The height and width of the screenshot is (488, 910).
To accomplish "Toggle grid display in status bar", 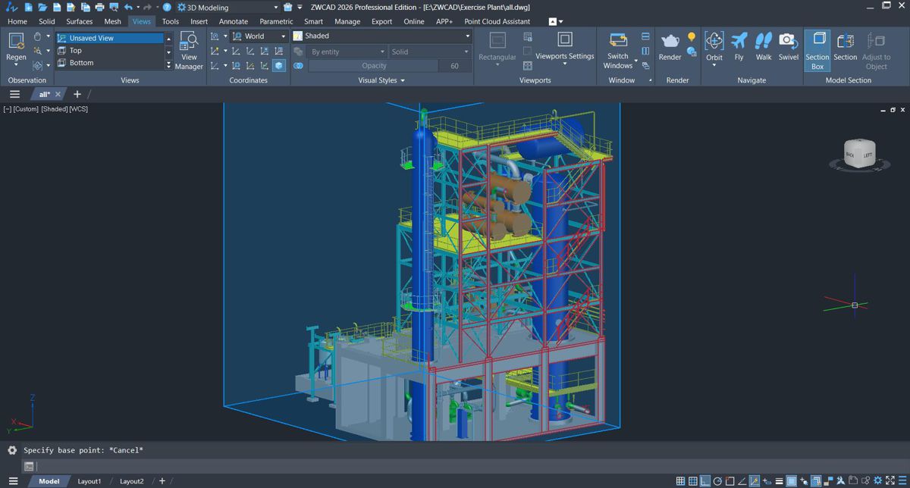I will 692,480.
